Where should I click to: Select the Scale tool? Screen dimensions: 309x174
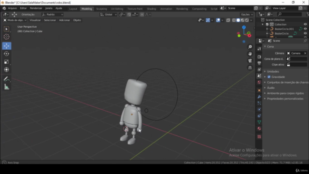coord(6,62)
